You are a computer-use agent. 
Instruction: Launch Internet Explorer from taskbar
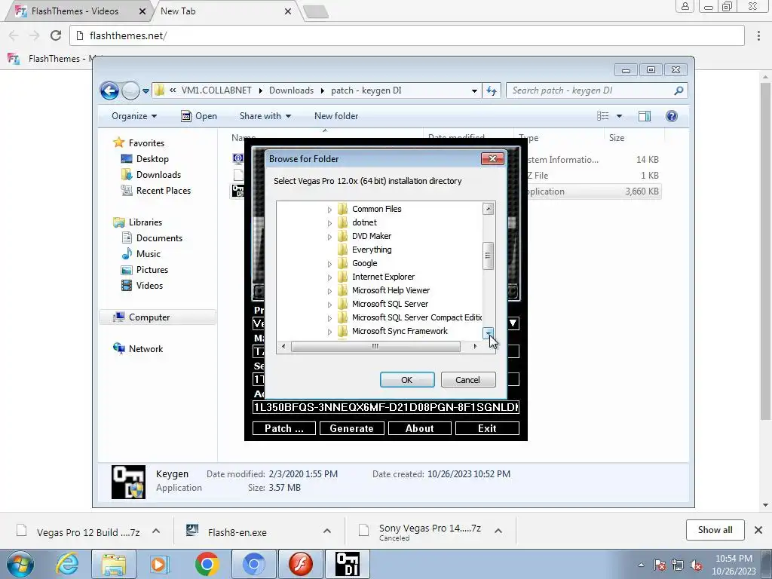tap(67, 564)
